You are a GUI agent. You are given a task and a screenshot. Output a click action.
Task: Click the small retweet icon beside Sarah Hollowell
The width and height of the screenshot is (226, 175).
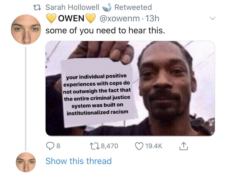[37, 7]
